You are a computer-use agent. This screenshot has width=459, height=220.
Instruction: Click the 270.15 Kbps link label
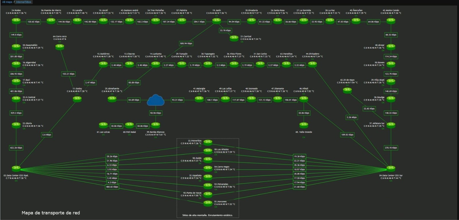[x=391, y=148]
